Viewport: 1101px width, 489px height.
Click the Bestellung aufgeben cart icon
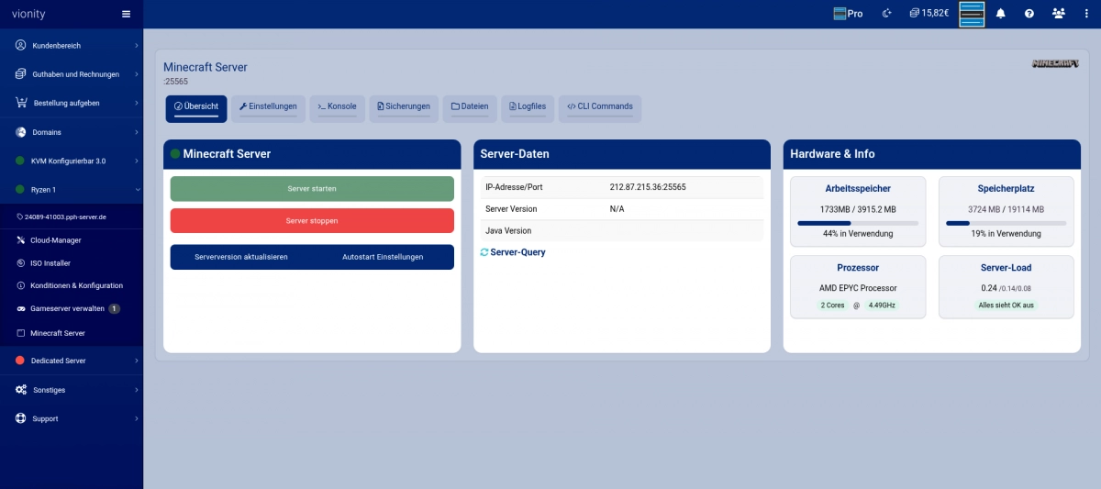tap(22, 103)
